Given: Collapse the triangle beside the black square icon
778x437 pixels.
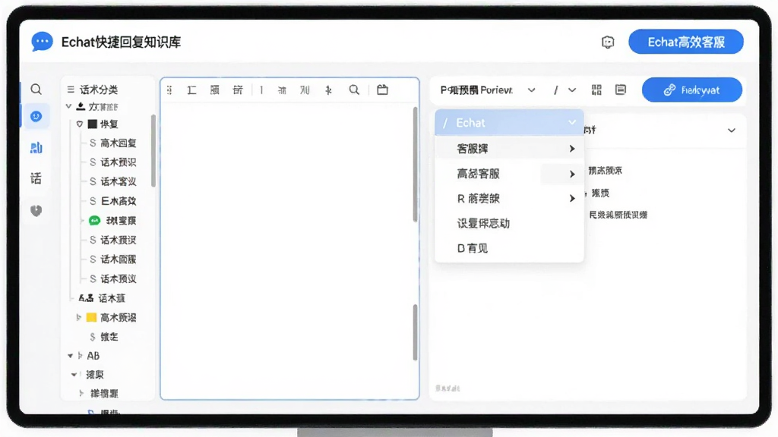Looking at the screenshot, I should click(79, 124).
